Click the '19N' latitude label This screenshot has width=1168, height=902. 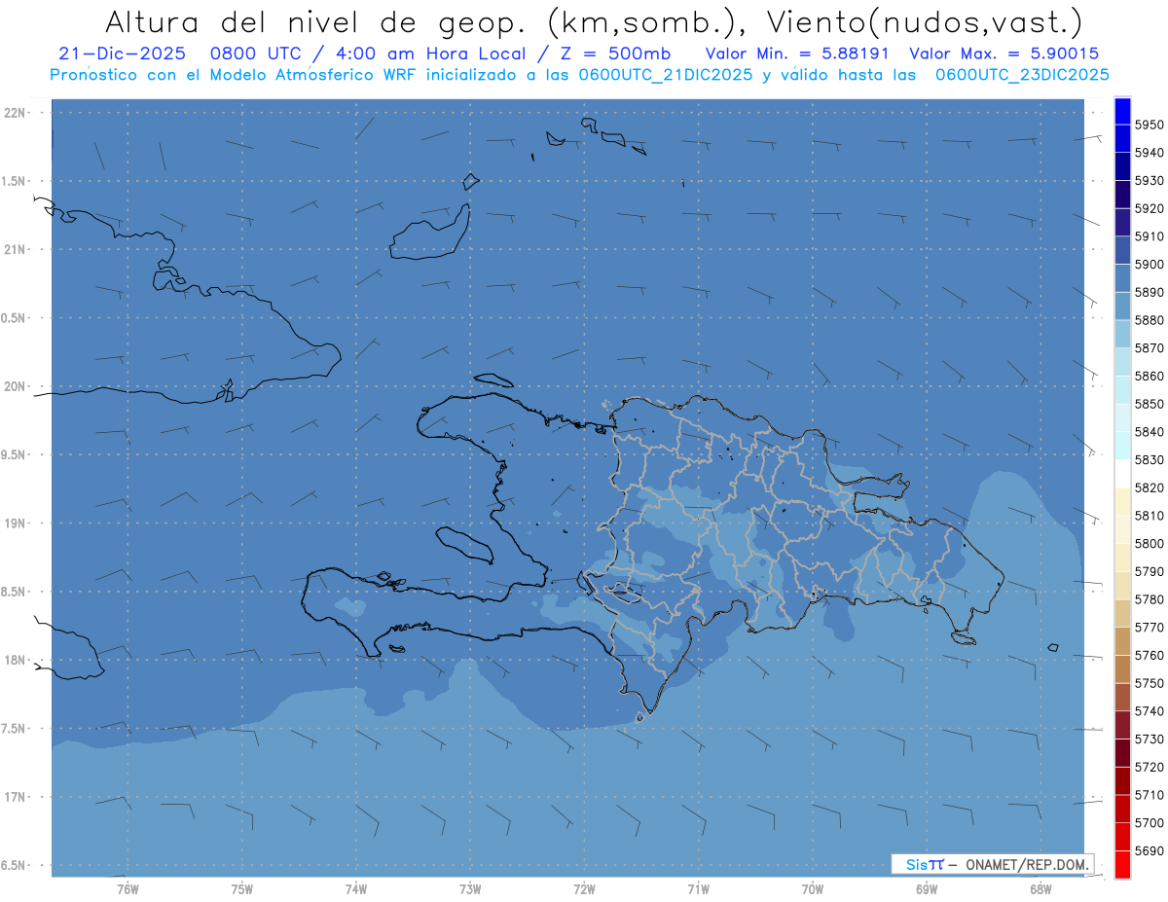tap(17, 523)
